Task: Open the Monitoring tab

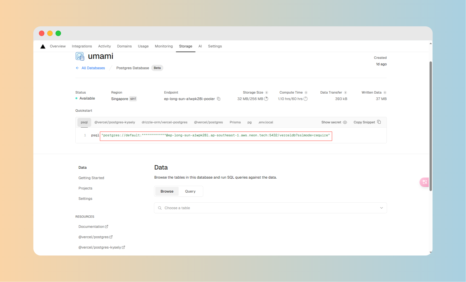Action: tap(164, 46)
